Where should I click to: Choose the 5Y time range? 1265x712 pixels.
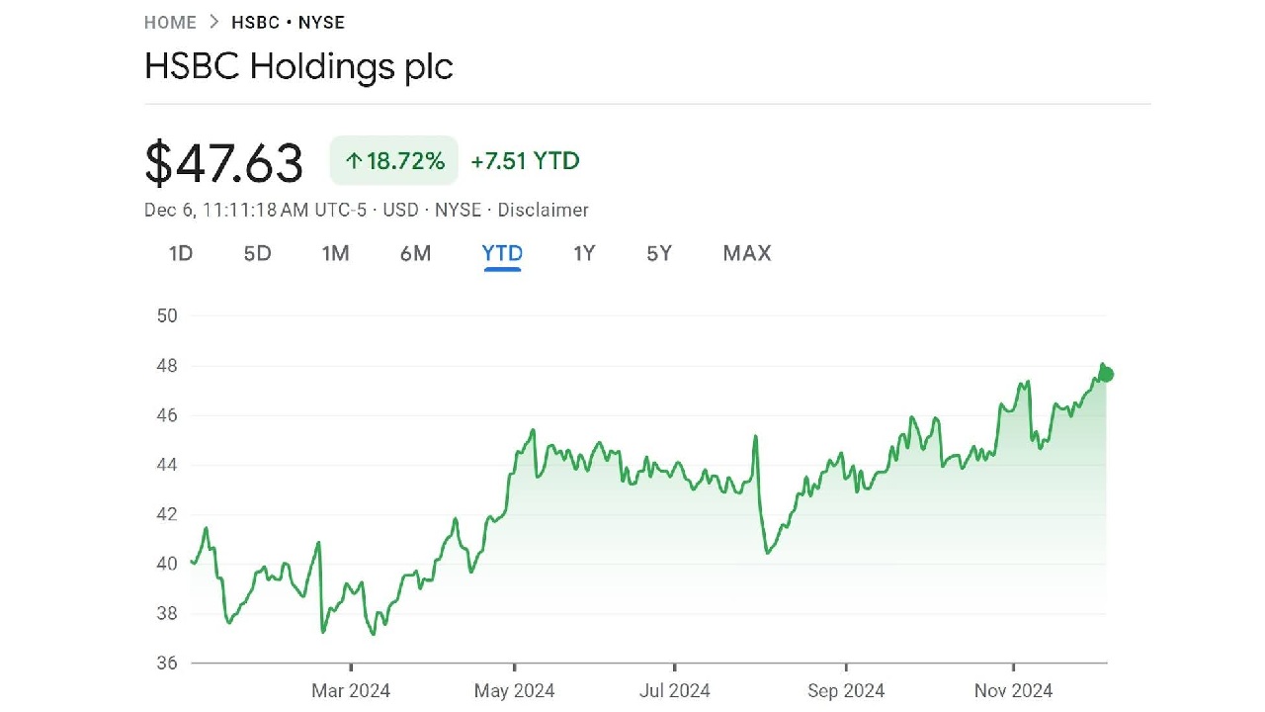point(659,253)
